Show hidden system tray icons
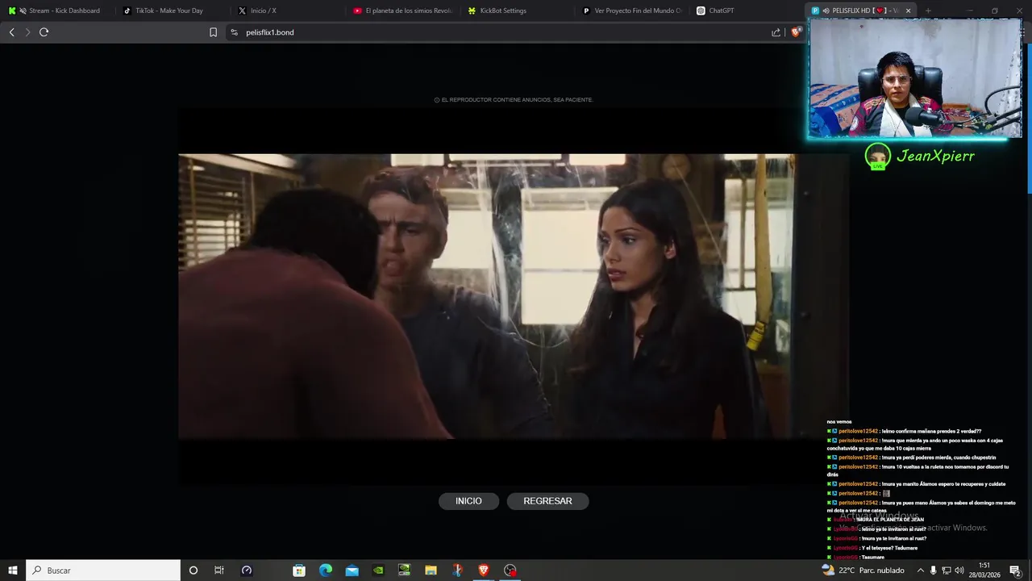 click(x=920, y=570)
